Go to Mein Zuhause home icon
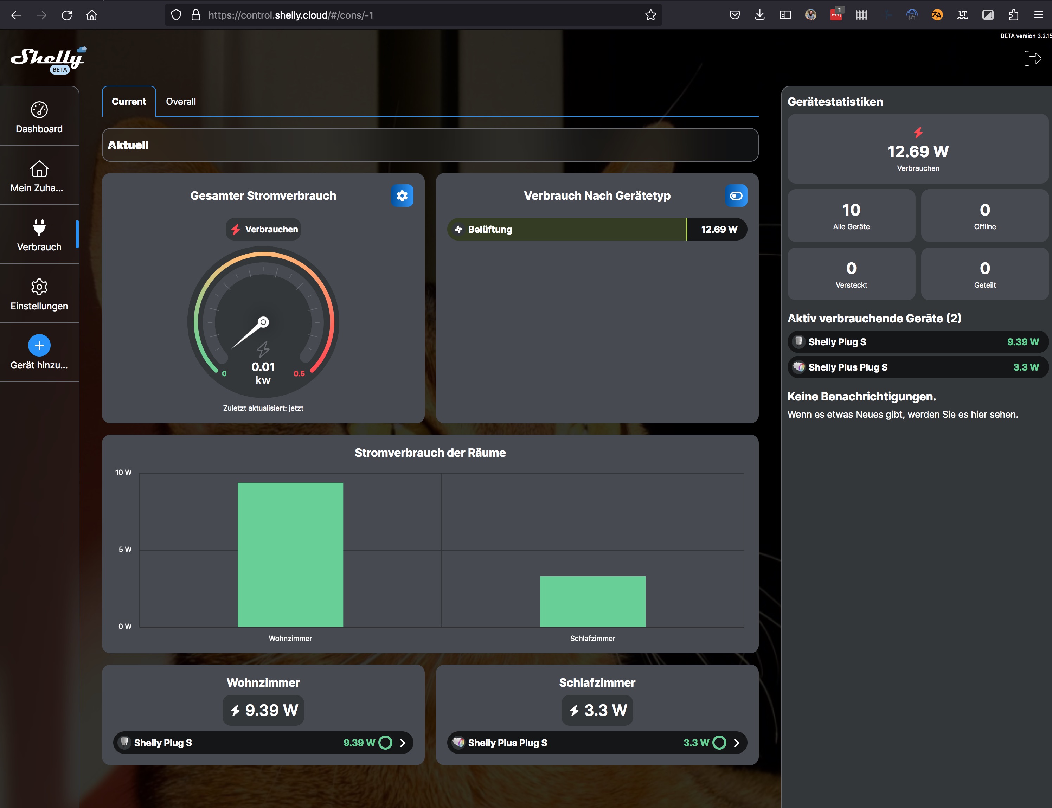This screenshot has width=1052, height=808. coord(39,169)
